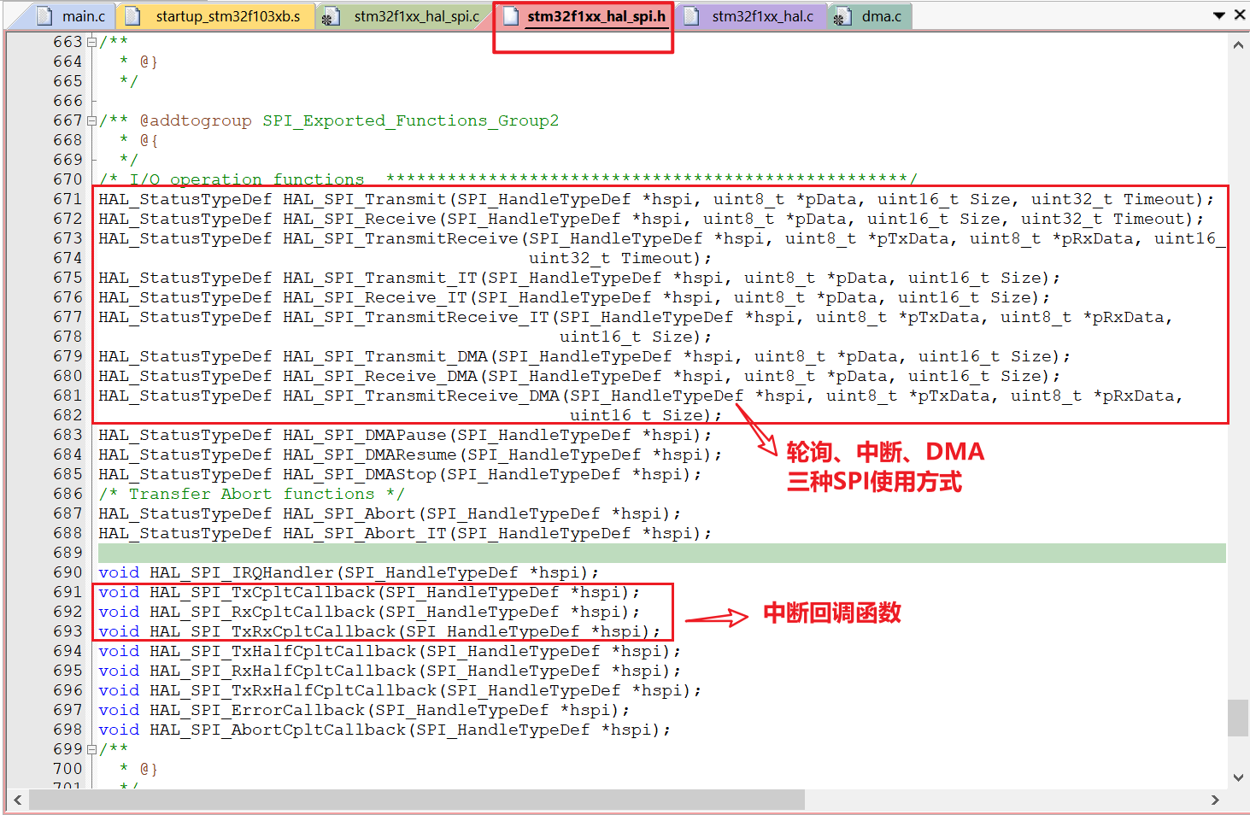Click HAL_SPI_TransmitReceive_IT on line 677
Screen dimensions: 1250x815
point(416,317)
